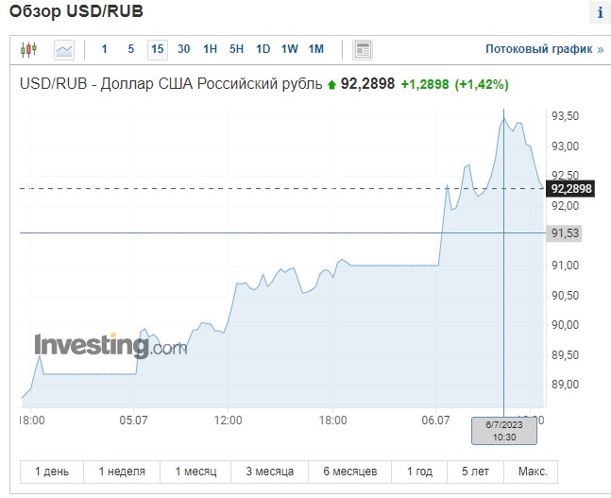Switch range to "Макс."
Screen dimensions: 611x498
(x=532, y=471)
